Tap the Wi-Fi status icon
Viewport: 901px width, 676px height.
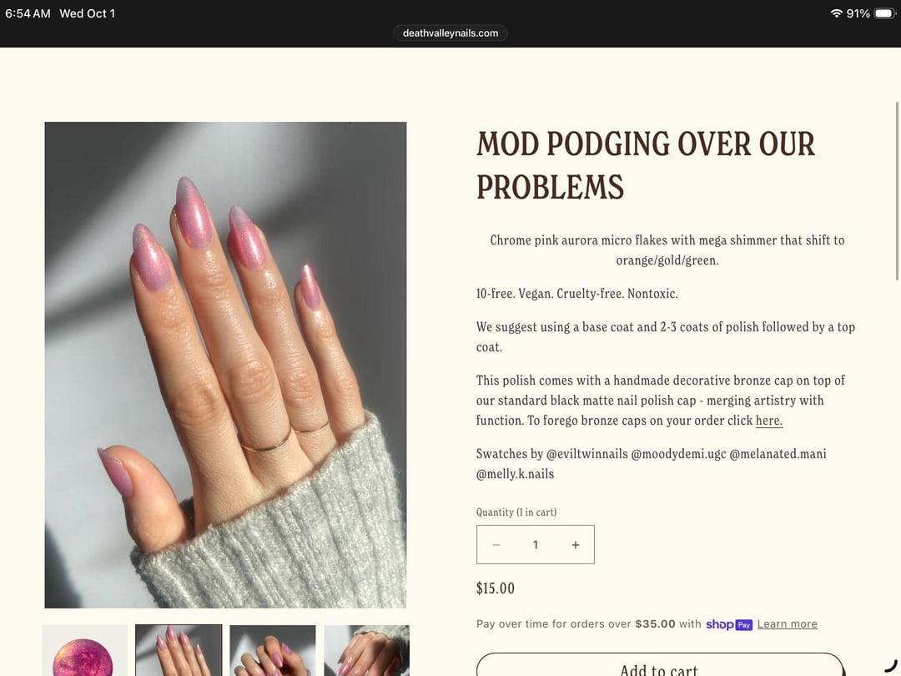[x=836, y=13]
